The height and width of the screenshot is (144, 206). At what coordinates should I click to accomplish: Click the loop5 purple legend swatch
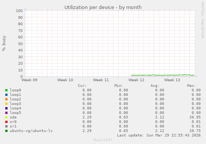click(x=6, y=113)
